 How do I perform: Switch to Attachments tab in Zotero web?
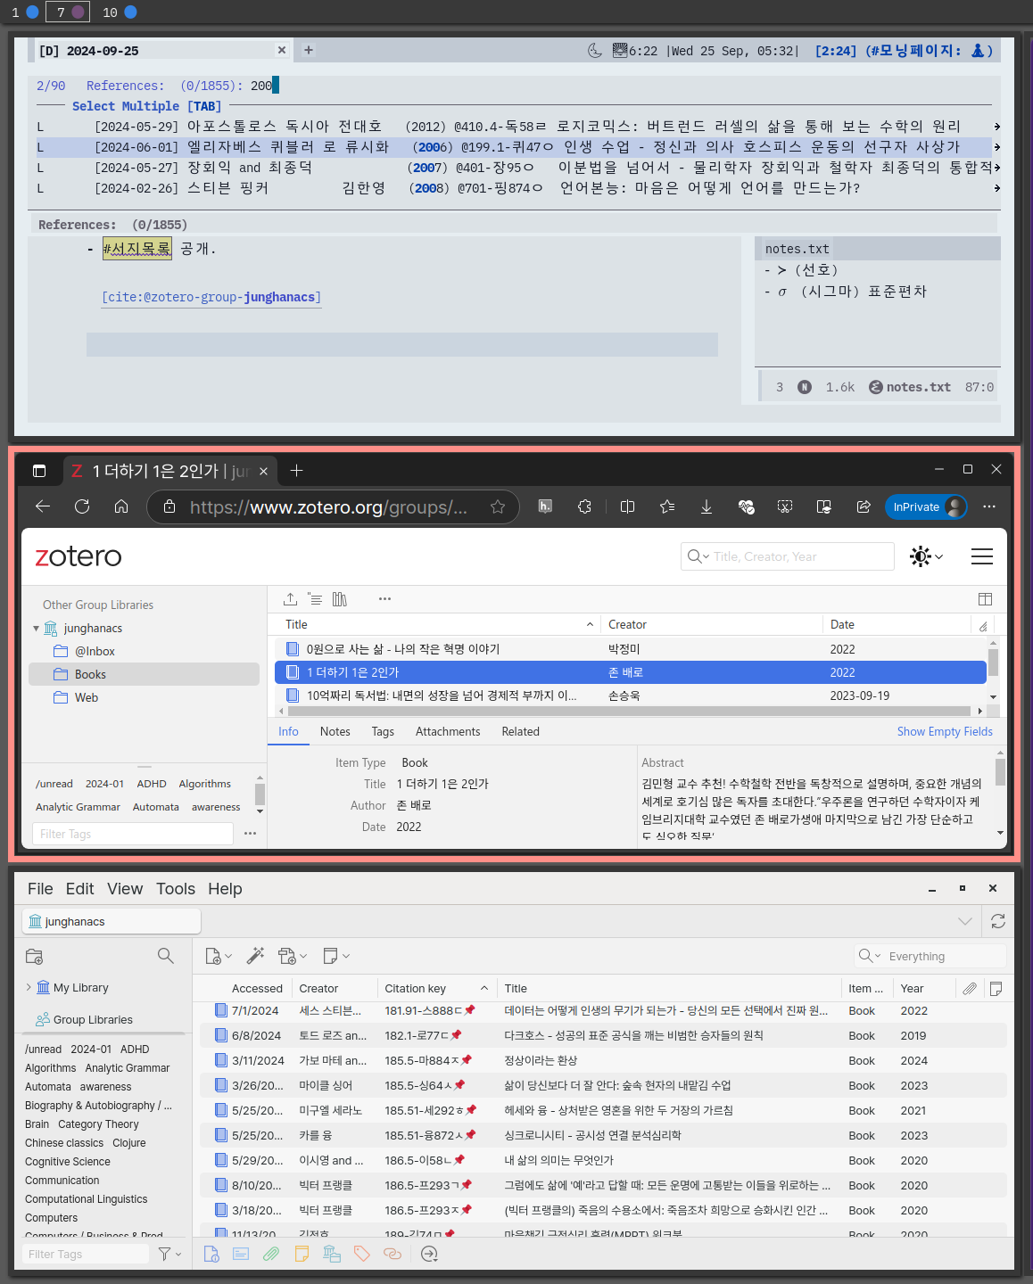[x=448, y=731]
